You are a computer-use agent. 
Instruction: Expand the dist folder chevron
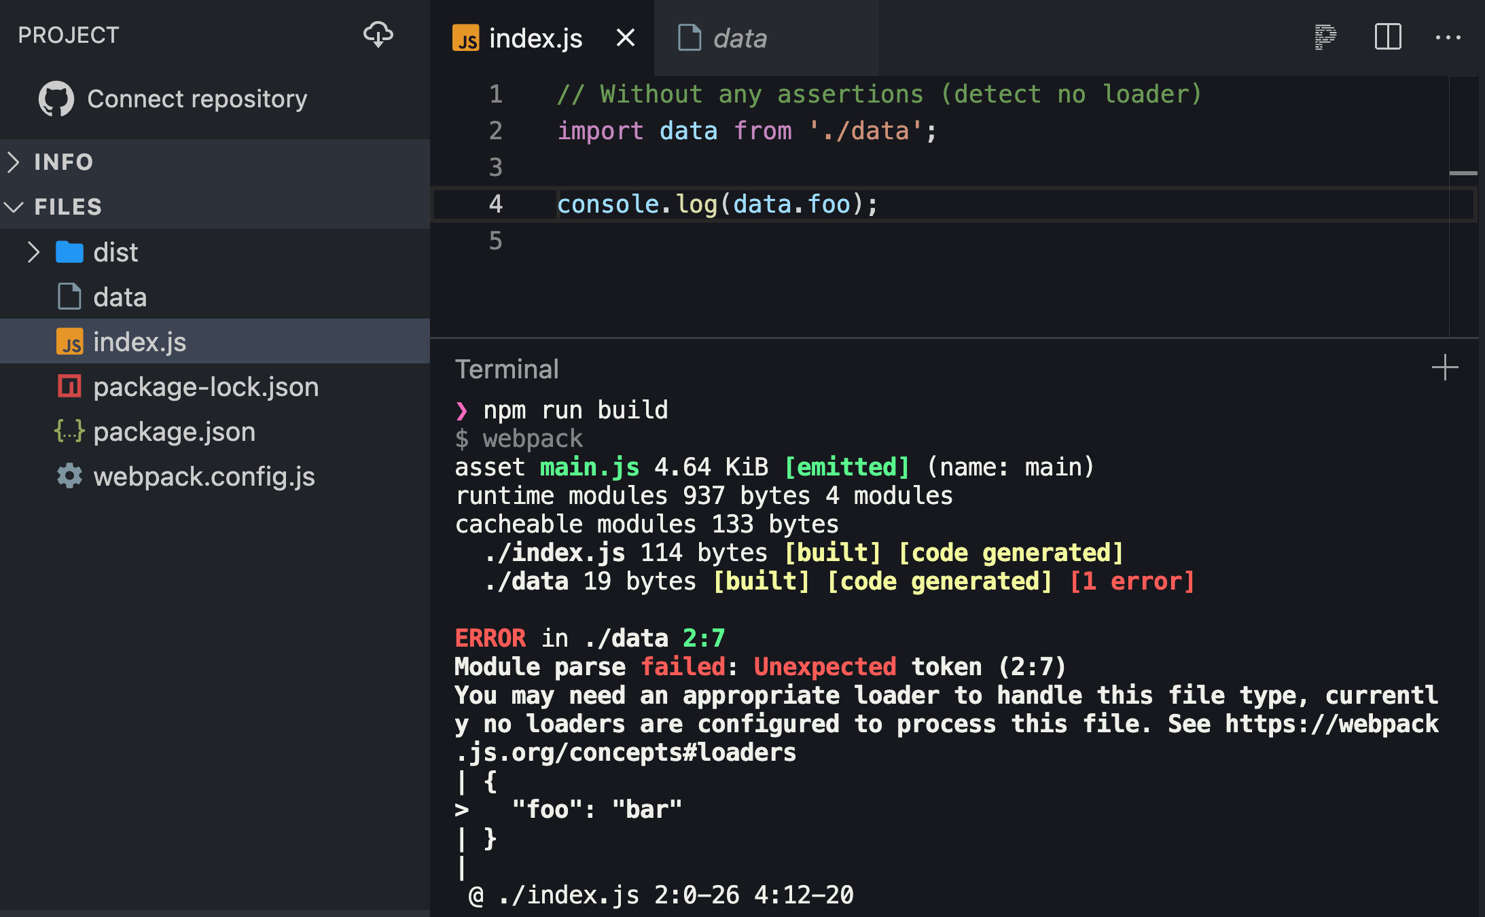33,252
